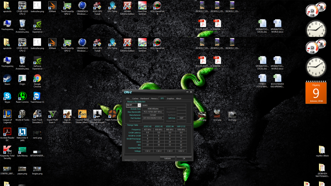This screenshot has width=331, height=186.
Task: Click the 1.650 V voltage cell
Action: click(181, 151)
